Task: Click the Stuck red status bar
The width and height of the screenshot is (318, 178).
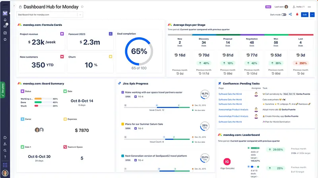Action: pyautogui.click(x=36, y=106)
